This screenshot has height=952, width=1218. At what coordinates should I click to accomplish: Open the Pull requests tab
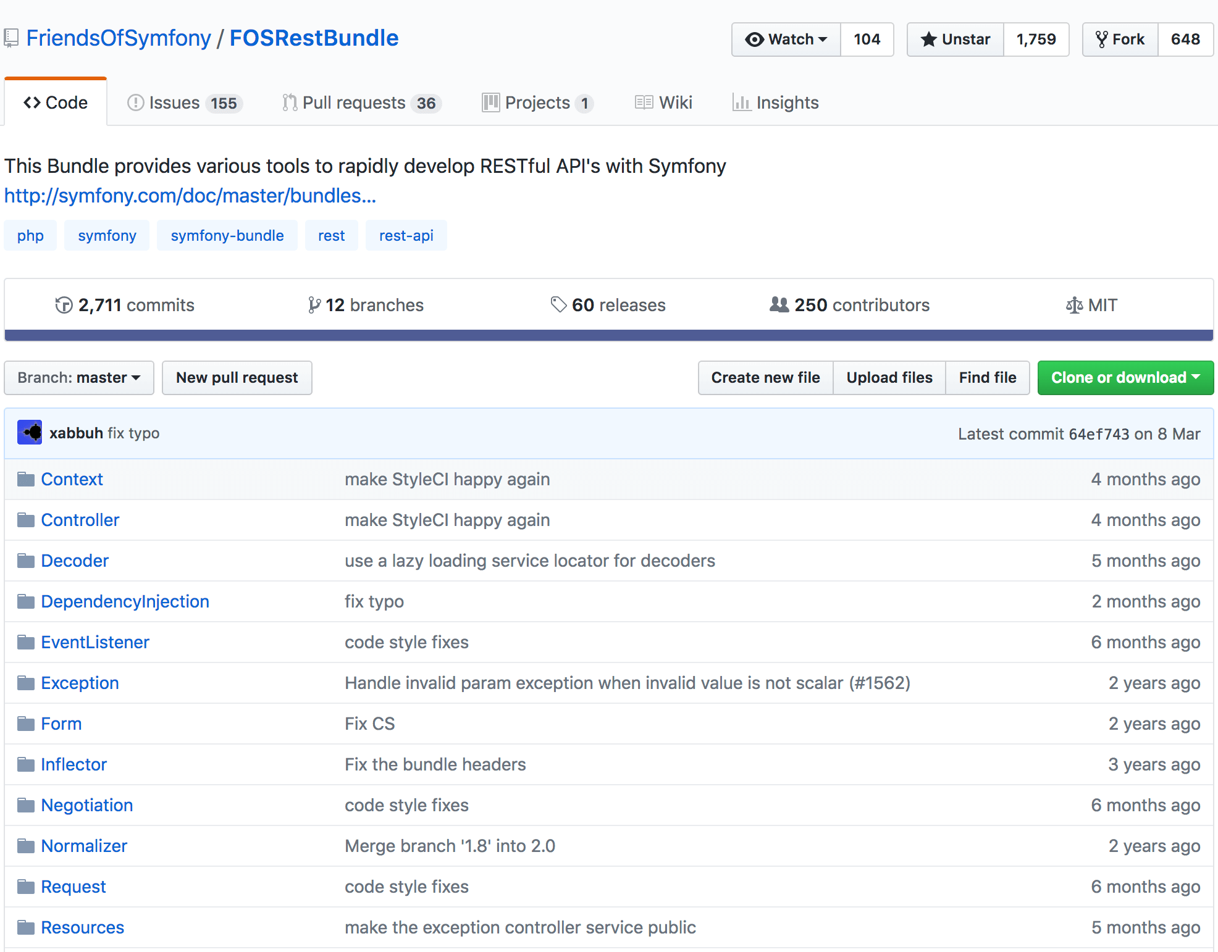[x=362, y=102]
